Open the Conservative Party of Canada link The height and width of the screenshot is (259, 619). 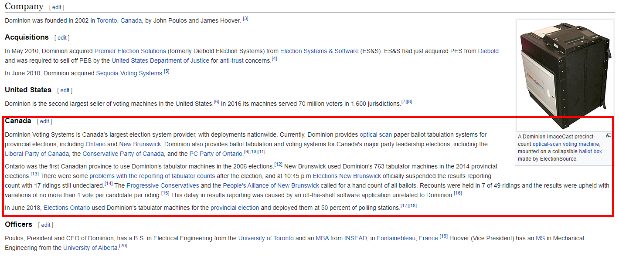(123, 154)
